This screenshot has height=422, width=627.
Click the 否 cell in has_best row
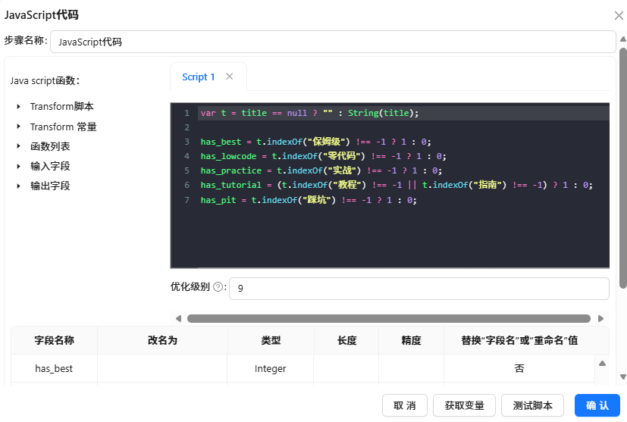pos(519,368)
